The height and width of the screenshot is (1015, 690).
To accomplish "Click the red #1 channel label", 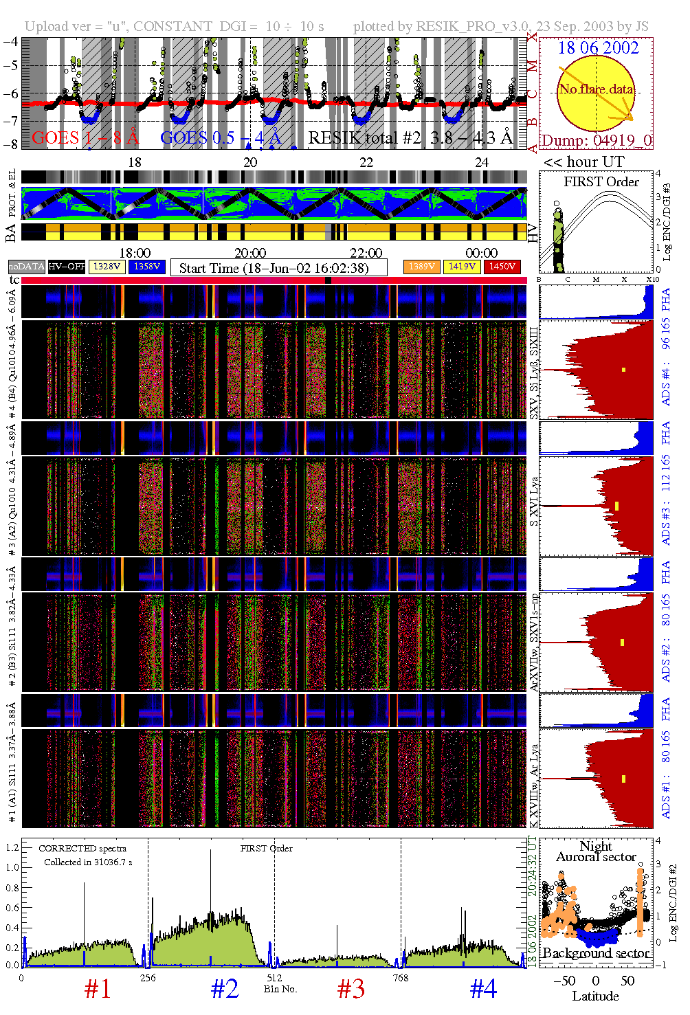I will click(x=98, y=988).
